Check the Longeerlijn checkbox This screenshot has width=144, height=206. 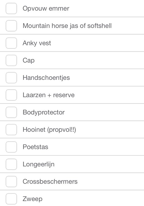[x=11, y=164]
